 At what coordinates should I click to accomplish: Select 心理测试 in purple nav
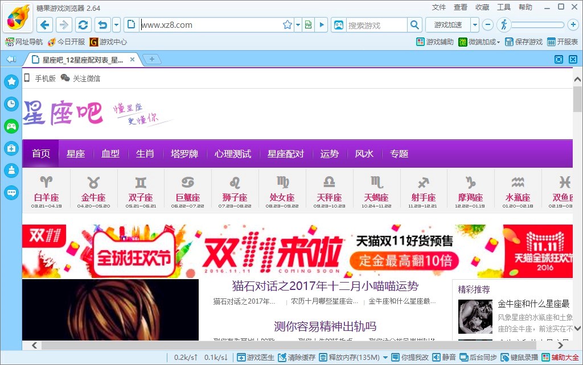(x=233, y=154)
